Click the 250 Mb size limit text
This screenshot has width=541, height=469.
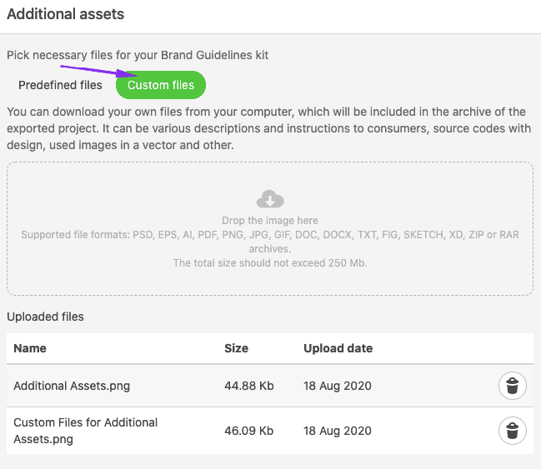[x=270, y=262]
